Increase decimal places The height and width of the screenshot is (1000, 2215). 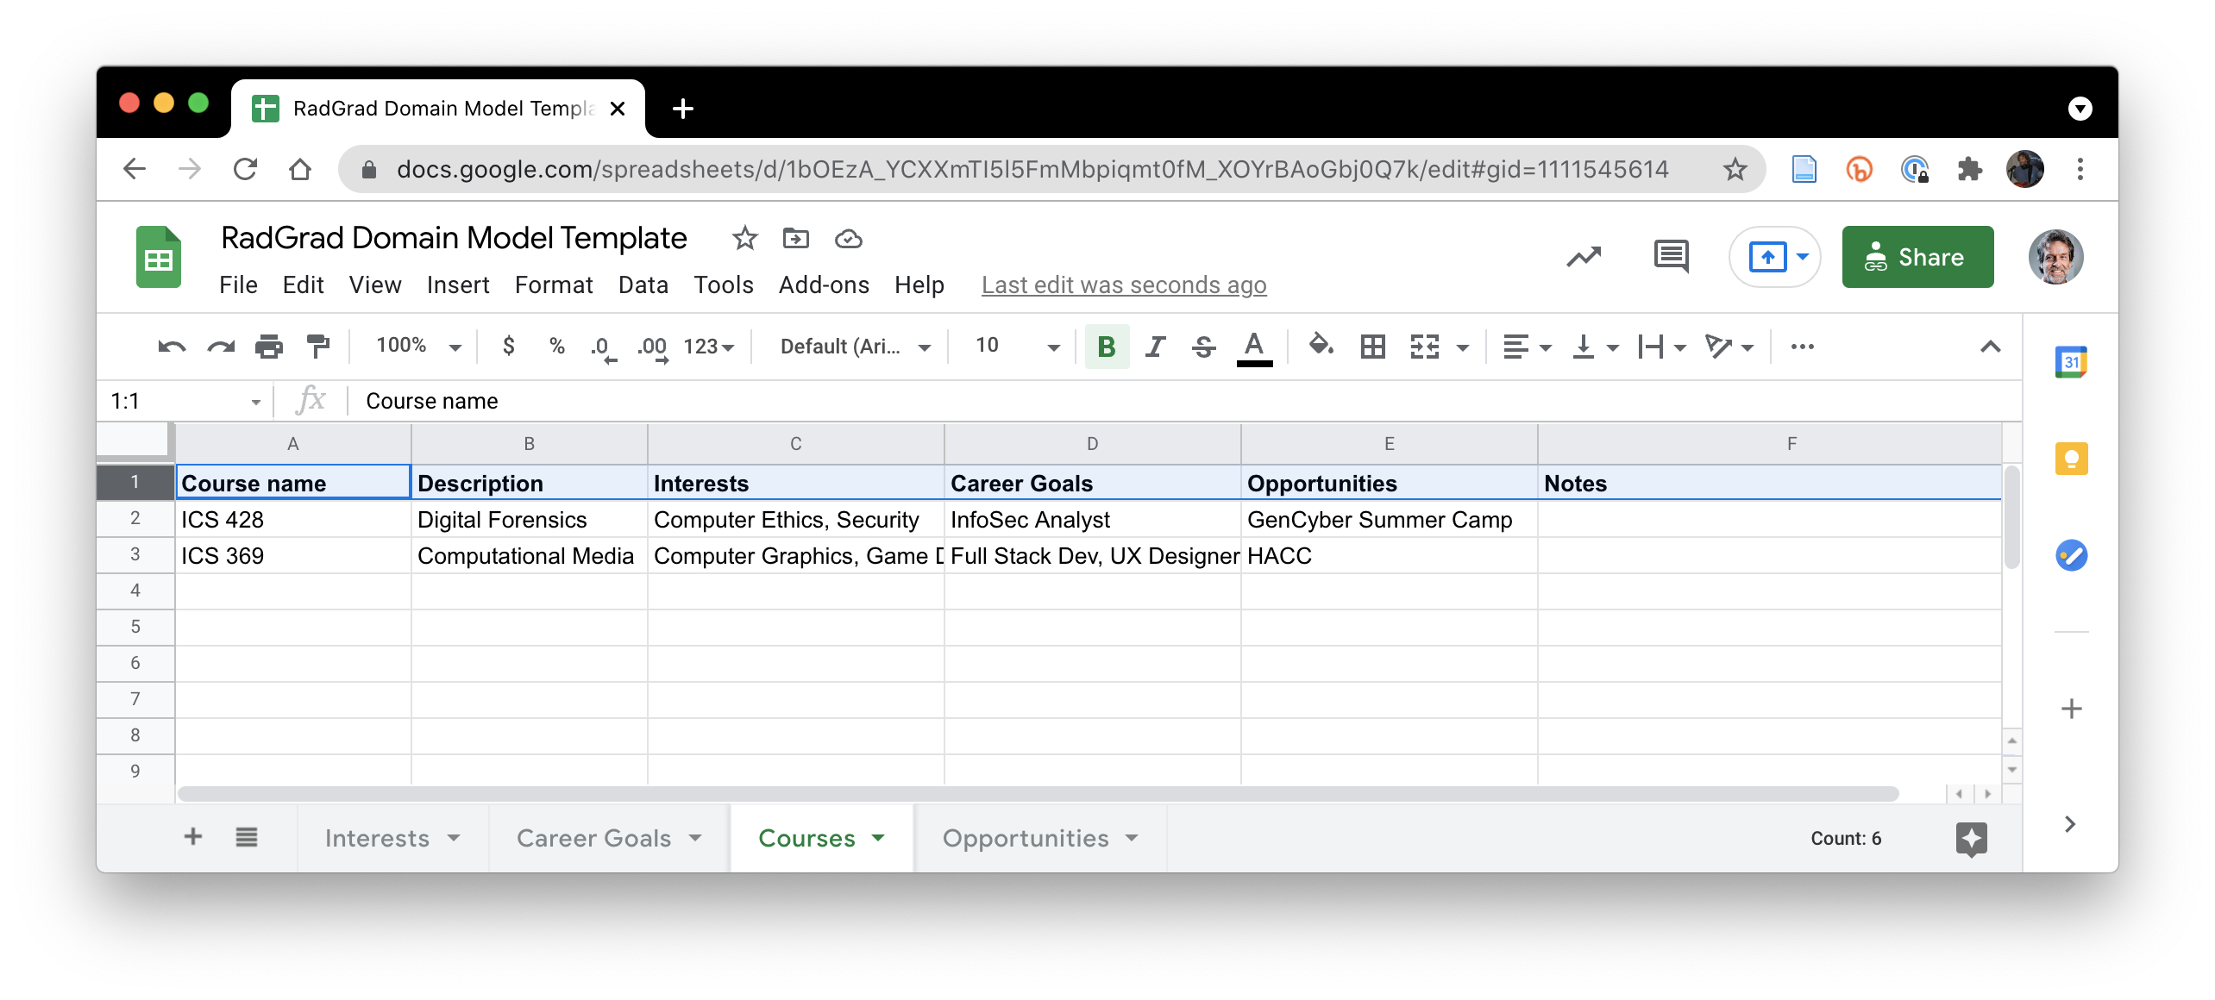[x=653, y=347]
